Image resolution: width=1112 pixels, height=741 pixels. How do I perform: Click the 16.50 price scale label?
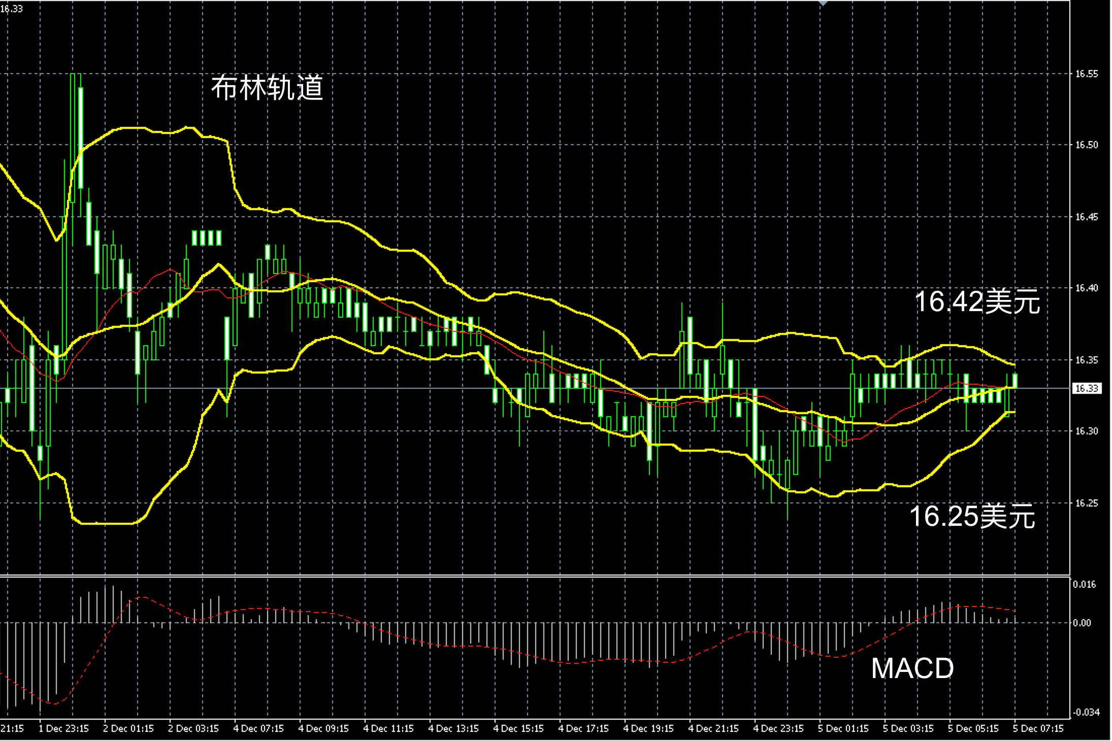tap(1086, 145)
